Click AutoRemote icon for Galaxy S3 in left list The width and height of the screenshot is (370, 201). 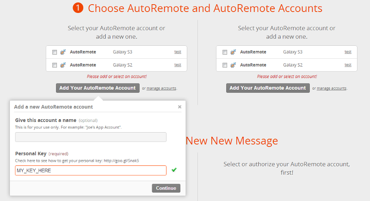[63, 52]
